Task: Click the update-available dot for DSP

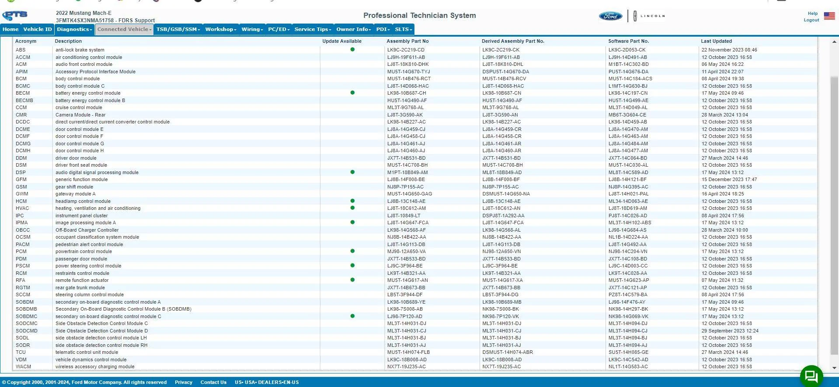Action: click(x=352, y=172)
